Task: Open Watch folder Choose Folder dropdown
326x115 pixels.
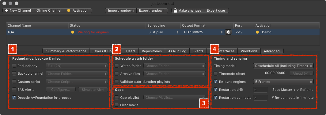Action: tap(174, 66)
